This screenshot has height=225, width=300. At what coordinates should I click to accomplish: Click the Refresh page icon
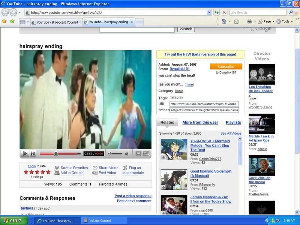coord(216,13)
